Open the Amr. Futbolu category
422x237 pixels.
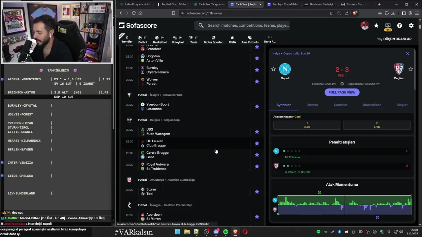click(250, 39)
